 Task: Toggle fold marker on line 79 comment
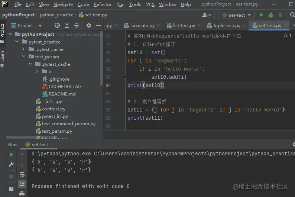point(125,44)
